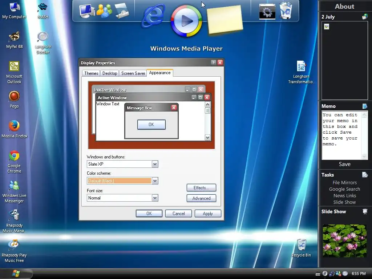This screenshot has width=372, height=279.
Task: Click the Tasks panel header icon
Action: tap(365, 175)
